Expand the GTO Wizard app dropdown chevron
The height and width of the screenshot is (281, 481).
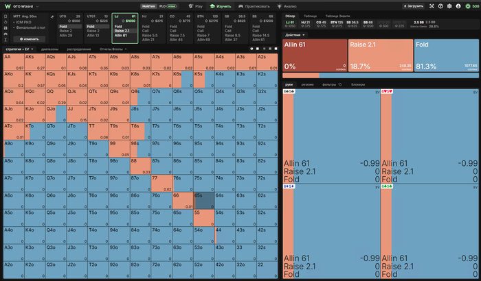(x=37, y=6)
